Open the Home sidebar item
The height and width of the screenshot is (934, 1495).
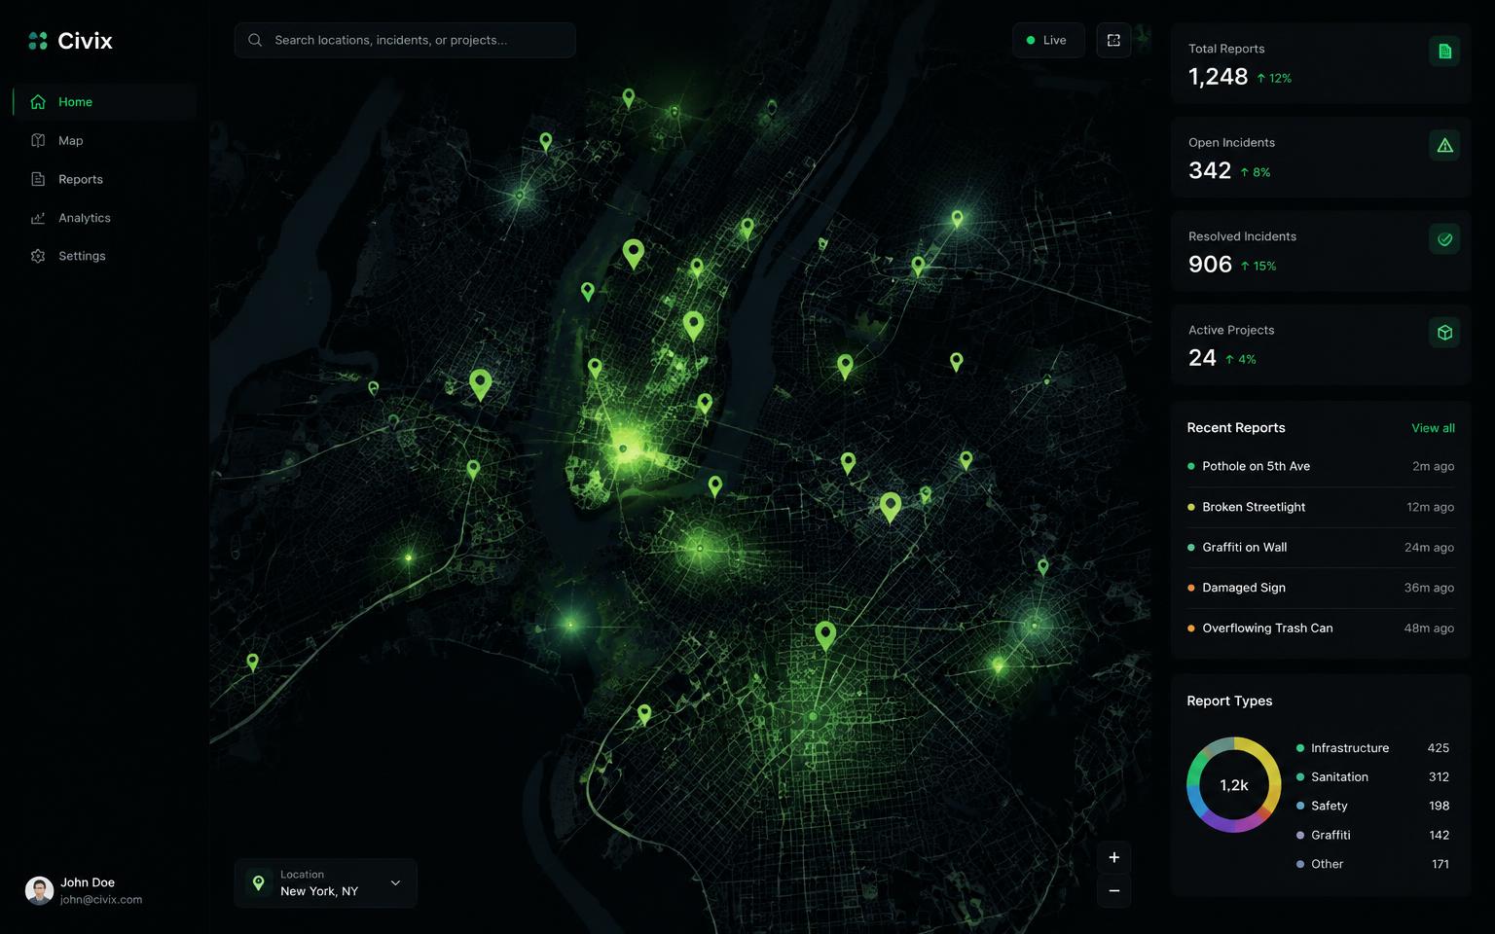[104, 102]
